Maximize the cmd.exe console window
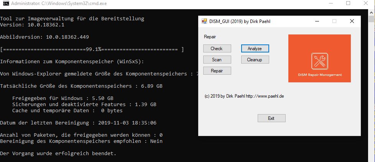The height and width of the screenshot is (162, 375). pos(348,3)
